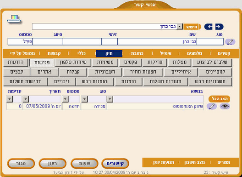Open the תעודות משלוח section

click(x=165, y=82)
